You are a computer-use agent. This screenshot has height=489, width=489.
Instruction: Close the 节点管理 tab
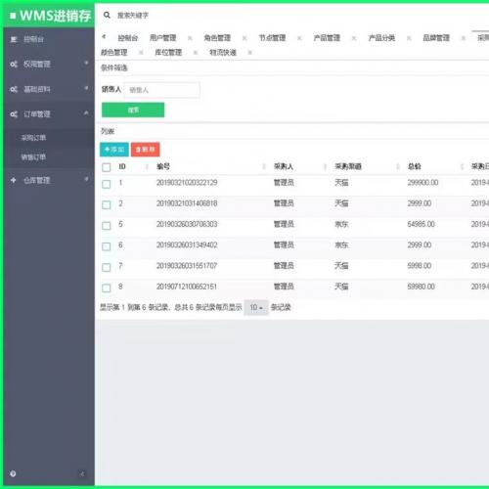tap(299, 38)
